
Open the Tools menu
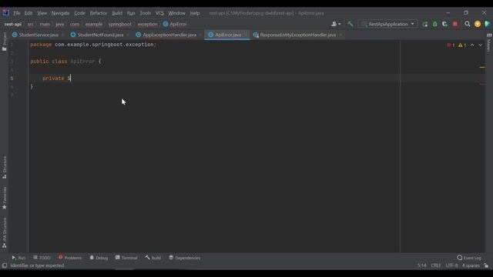[146, 13]
